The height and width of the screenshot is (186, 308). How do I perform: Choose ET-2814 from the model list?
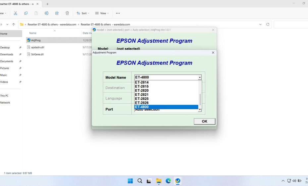click(166, 82)
